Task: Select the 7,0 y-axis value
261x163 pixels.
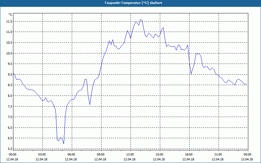Action: click(x=10, y=117)
